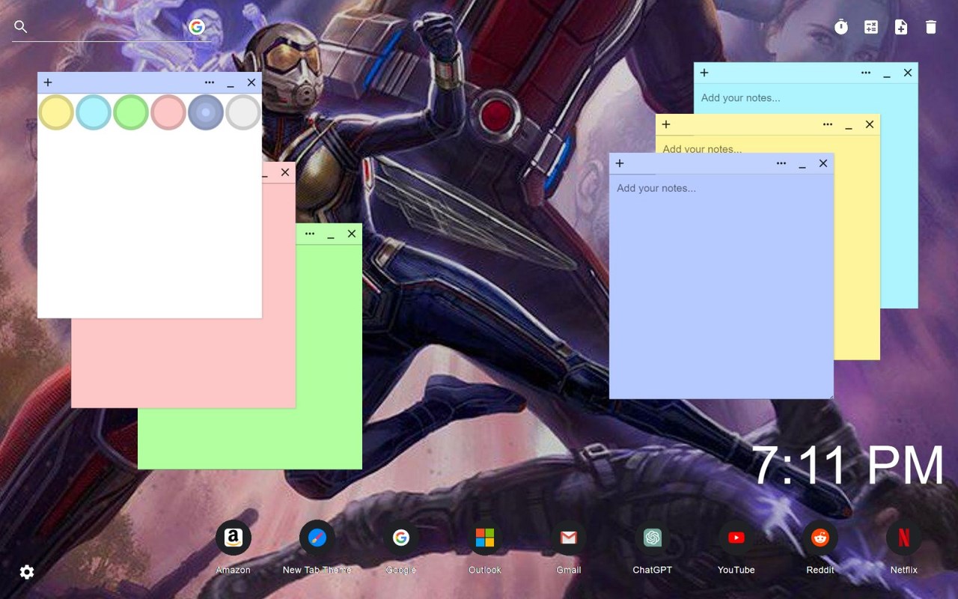Open the Amazon shortcut
The image size is (958, 599).
tap(234, 538)
